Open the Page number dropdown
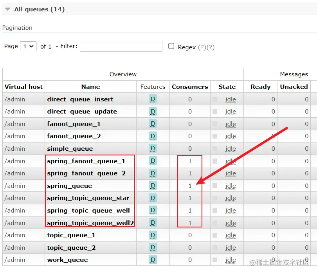 [28, 46]
